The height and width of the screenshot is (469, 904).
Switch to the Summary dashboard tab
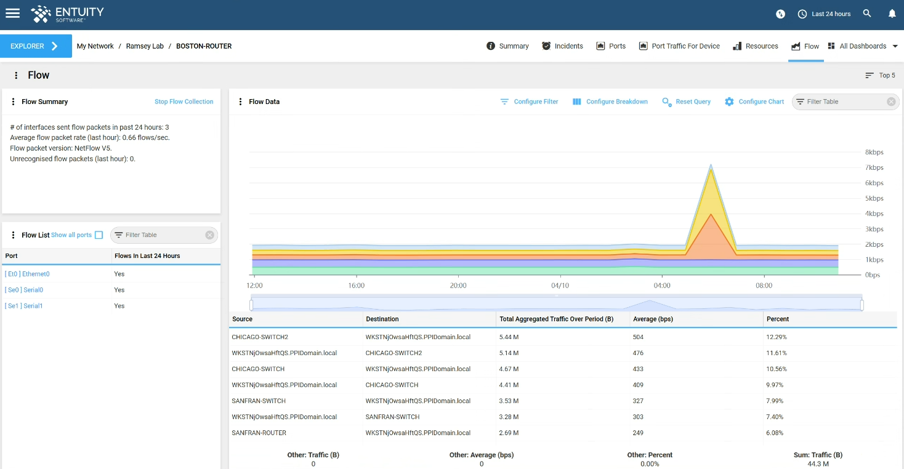point(507,46)
